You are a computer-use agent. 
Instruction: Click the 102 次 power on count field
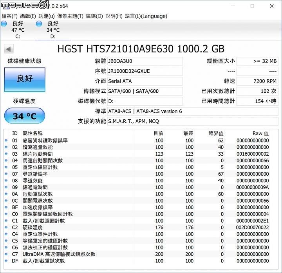pos(257,91)
